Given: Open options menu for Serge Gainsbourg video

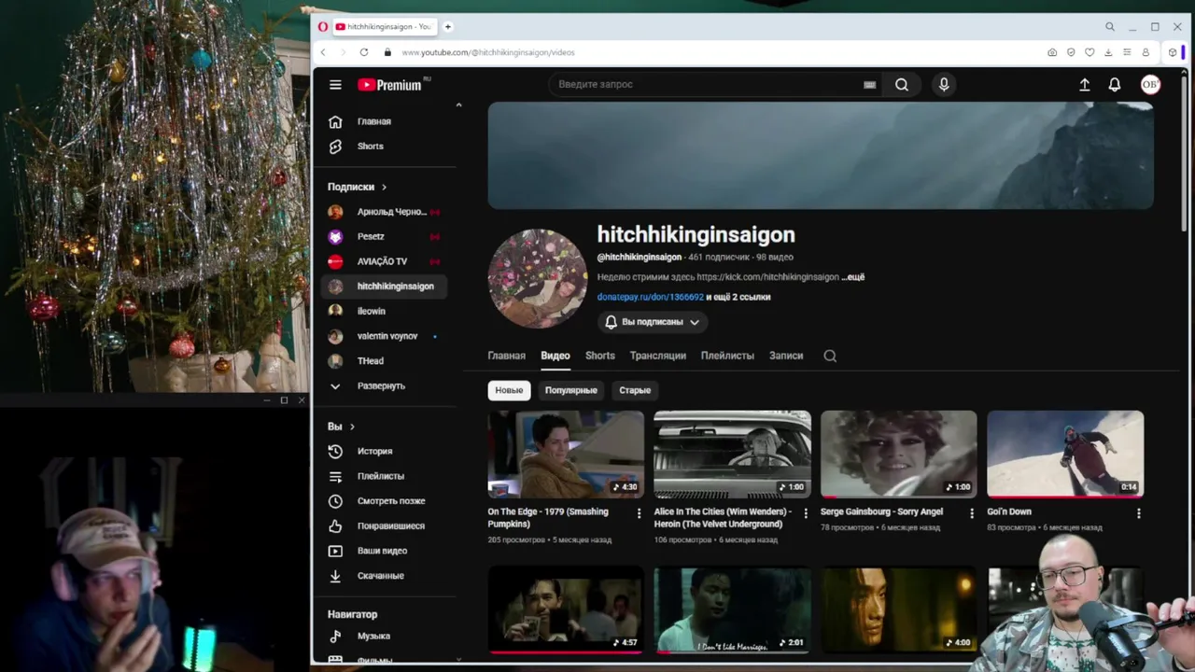Looking at the screenshot, I should (972, 513).
